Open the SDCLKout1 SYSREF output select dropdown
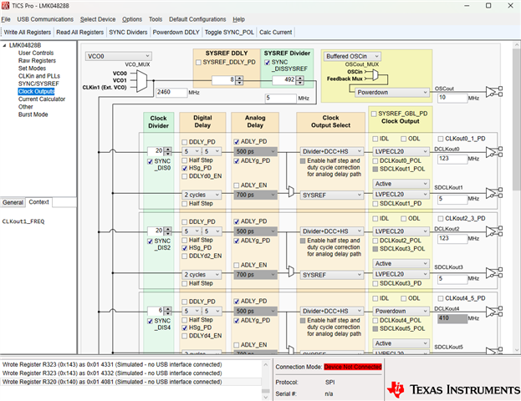The height and width of the screenshot is (401, 521). (332, 195)
